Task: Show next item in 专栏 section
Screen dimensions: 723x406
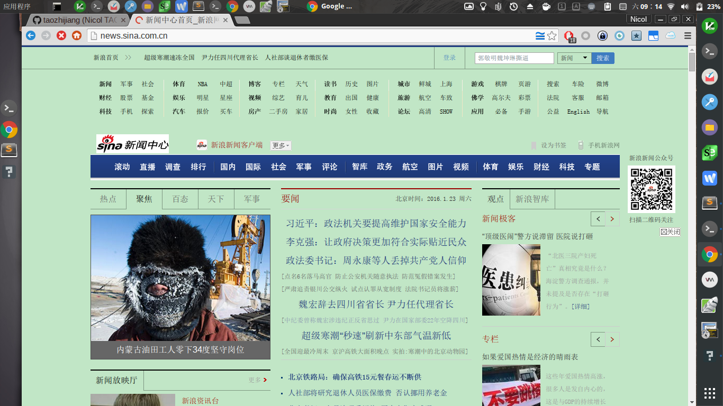Action: (x=612, y=339)
